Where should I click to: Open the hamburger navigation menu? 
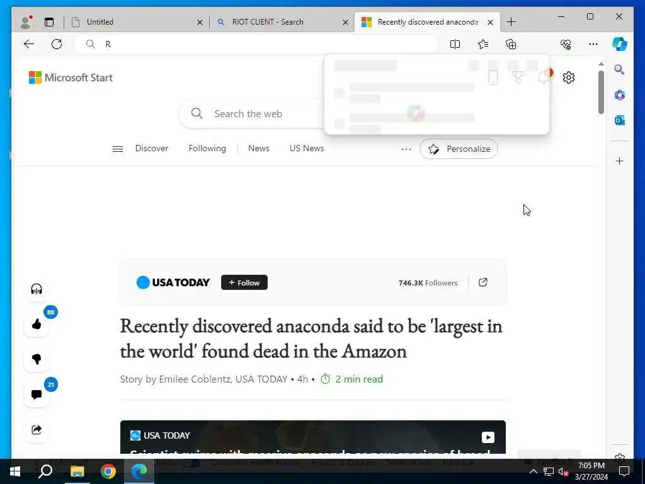118,149
